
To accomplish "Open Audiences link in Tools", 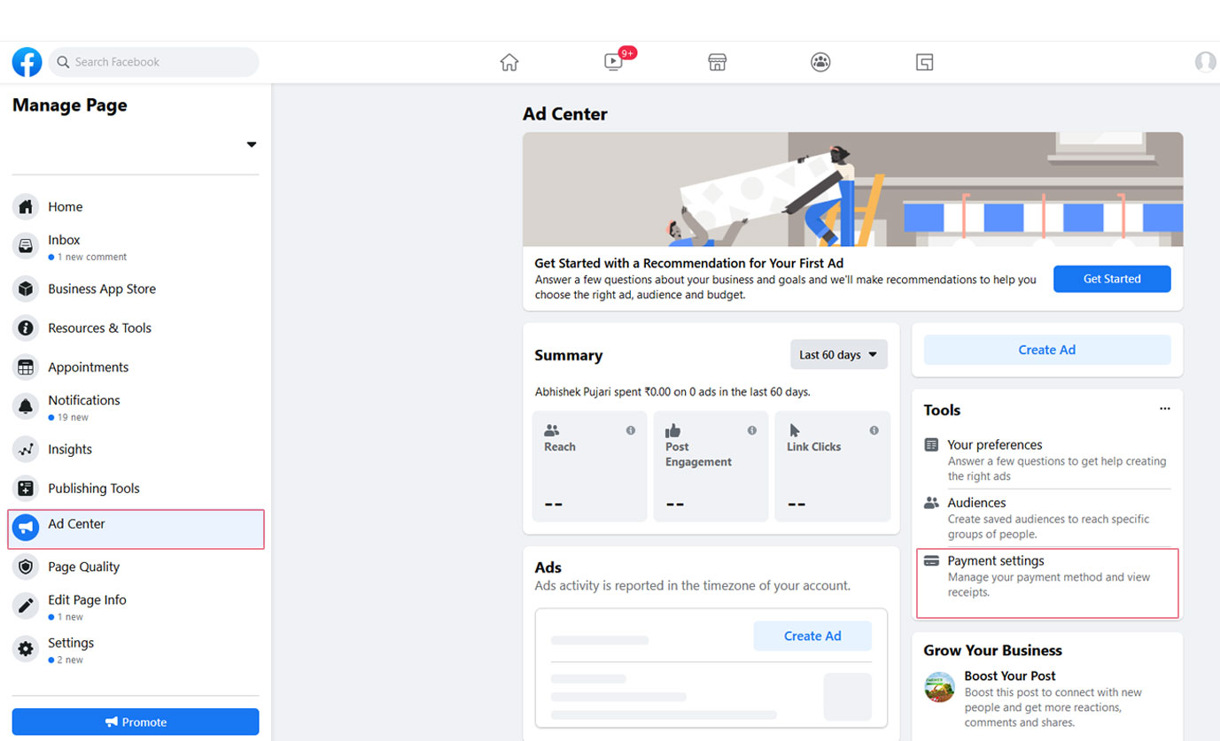I will [x=976, y=502].
